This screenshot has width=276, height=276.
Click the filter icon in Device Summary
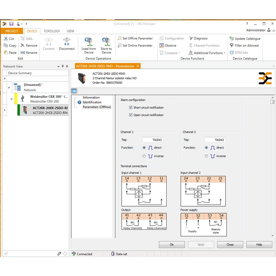pyautogui.click(x=4, y=79)
